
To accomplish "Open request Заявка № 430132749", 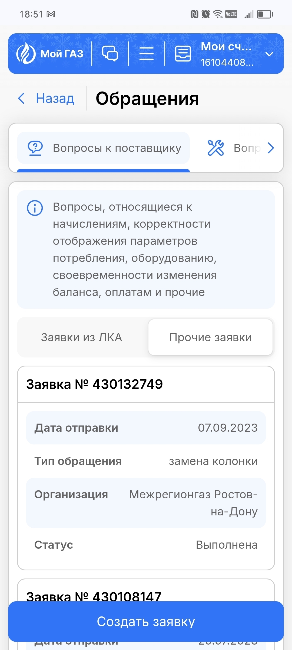I will click(95, 384).
